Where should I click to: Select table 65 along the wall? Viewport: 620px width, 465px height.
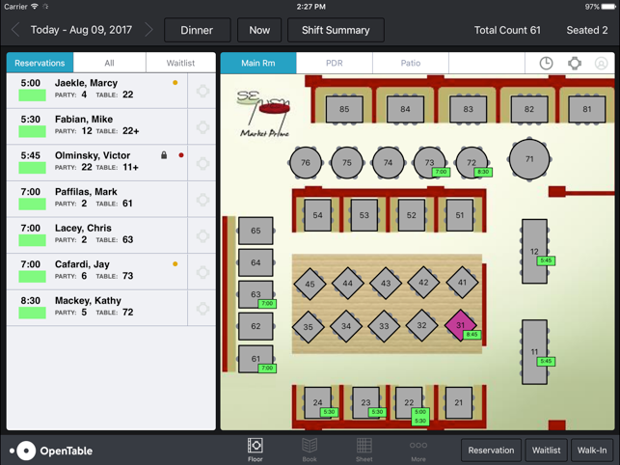click(x=256, y=231)
